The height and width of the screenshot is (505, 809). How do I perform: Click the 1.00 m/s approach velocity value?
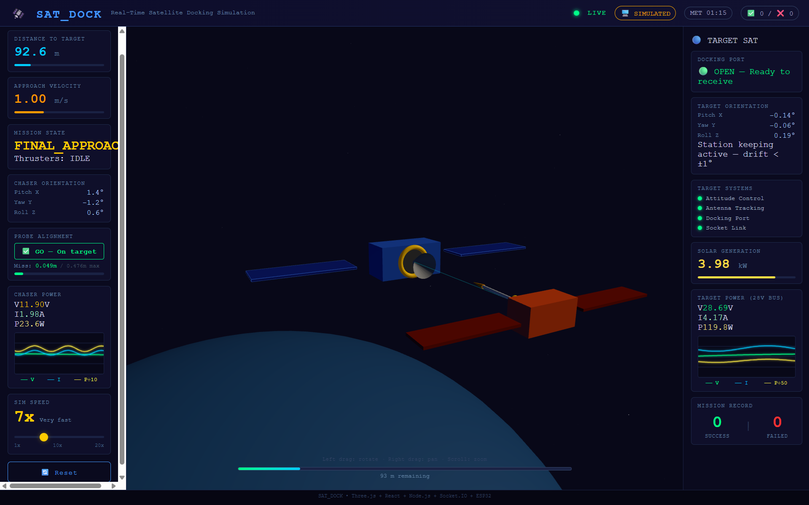41,99
